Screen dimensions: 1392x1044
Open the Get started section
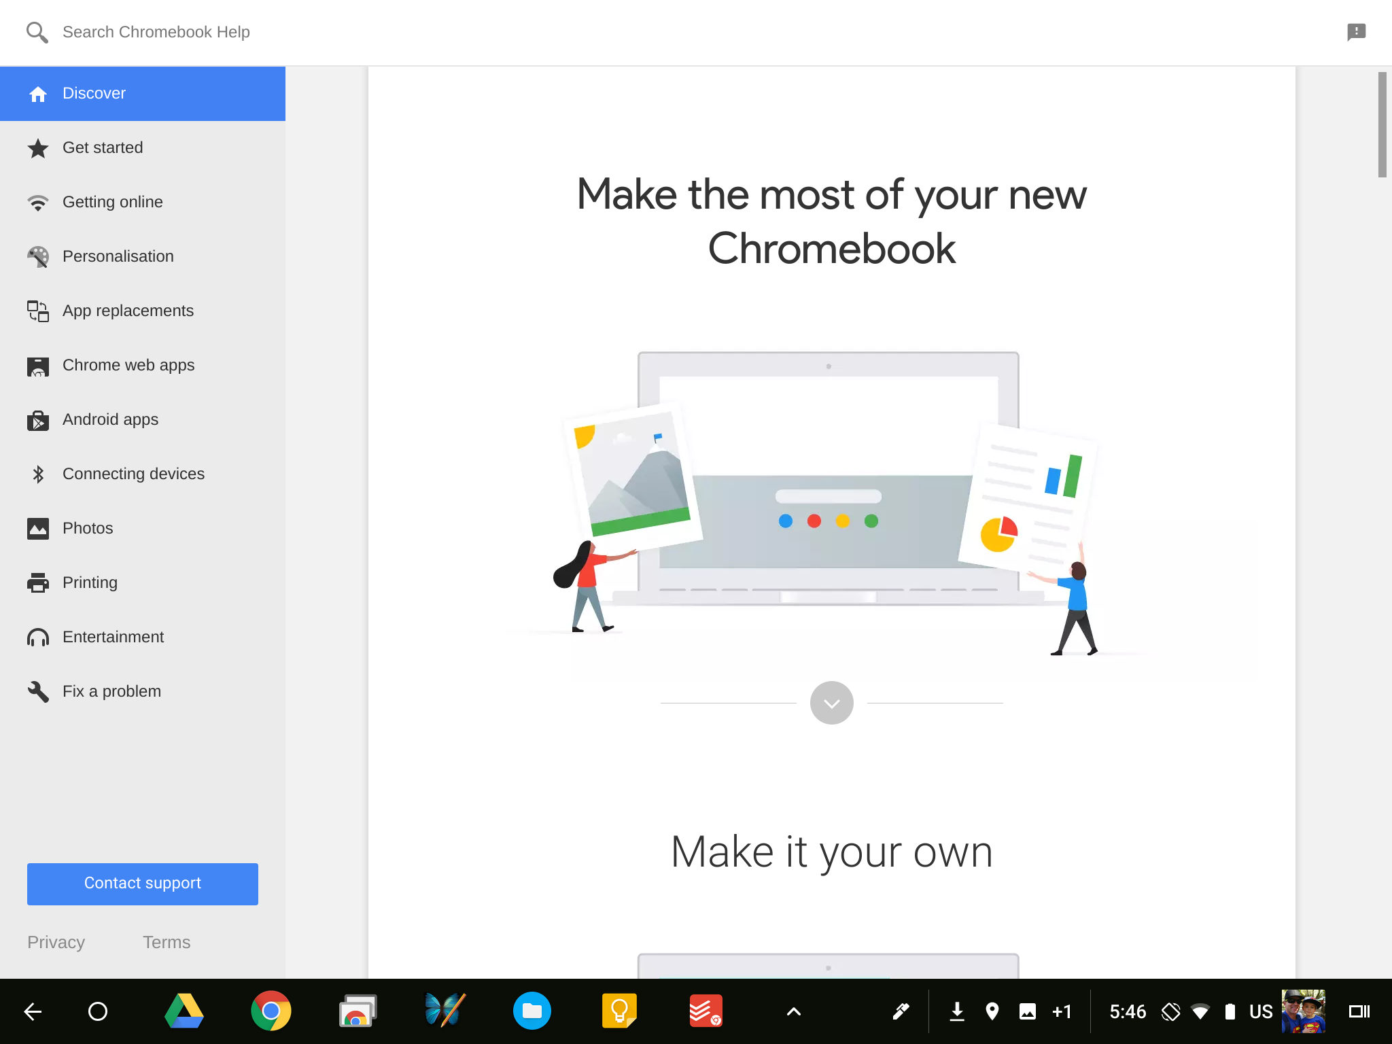tap(143, 148)
